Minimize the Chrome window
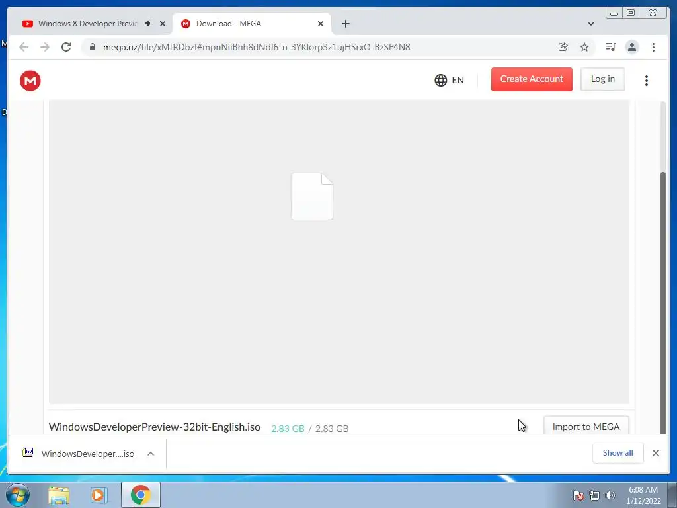 614,13
